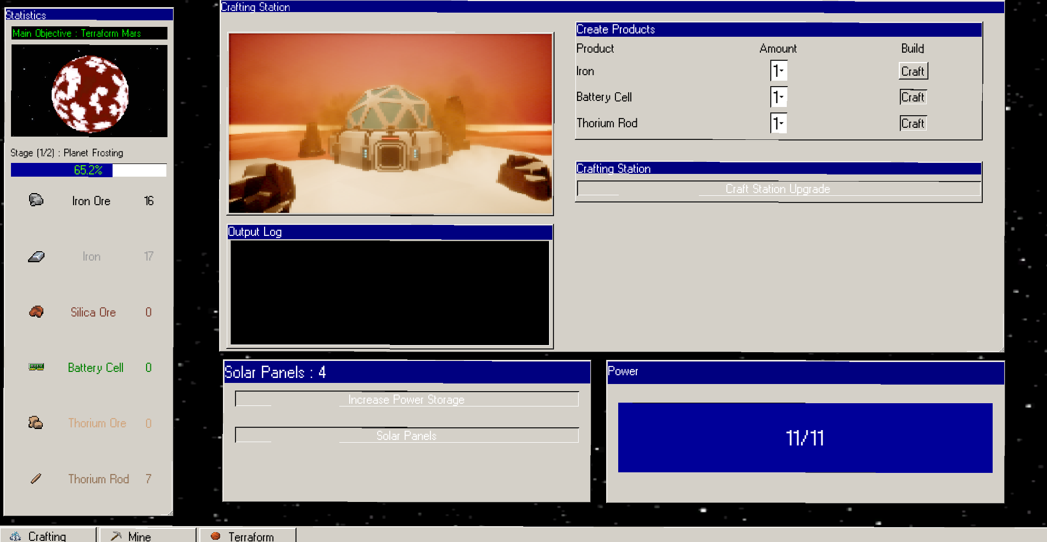
Task: Craft a Battery Cell
Action: tap(913, 97)
